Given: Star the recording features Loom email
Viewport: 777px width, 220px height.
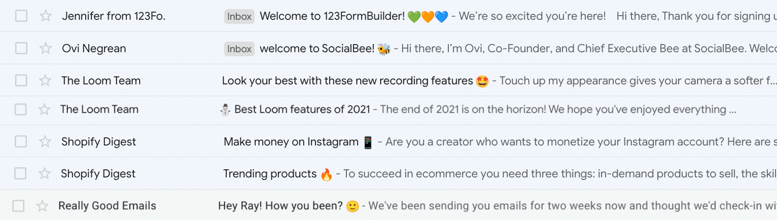Looking at the screenshot, I should [x=45, y=81].
